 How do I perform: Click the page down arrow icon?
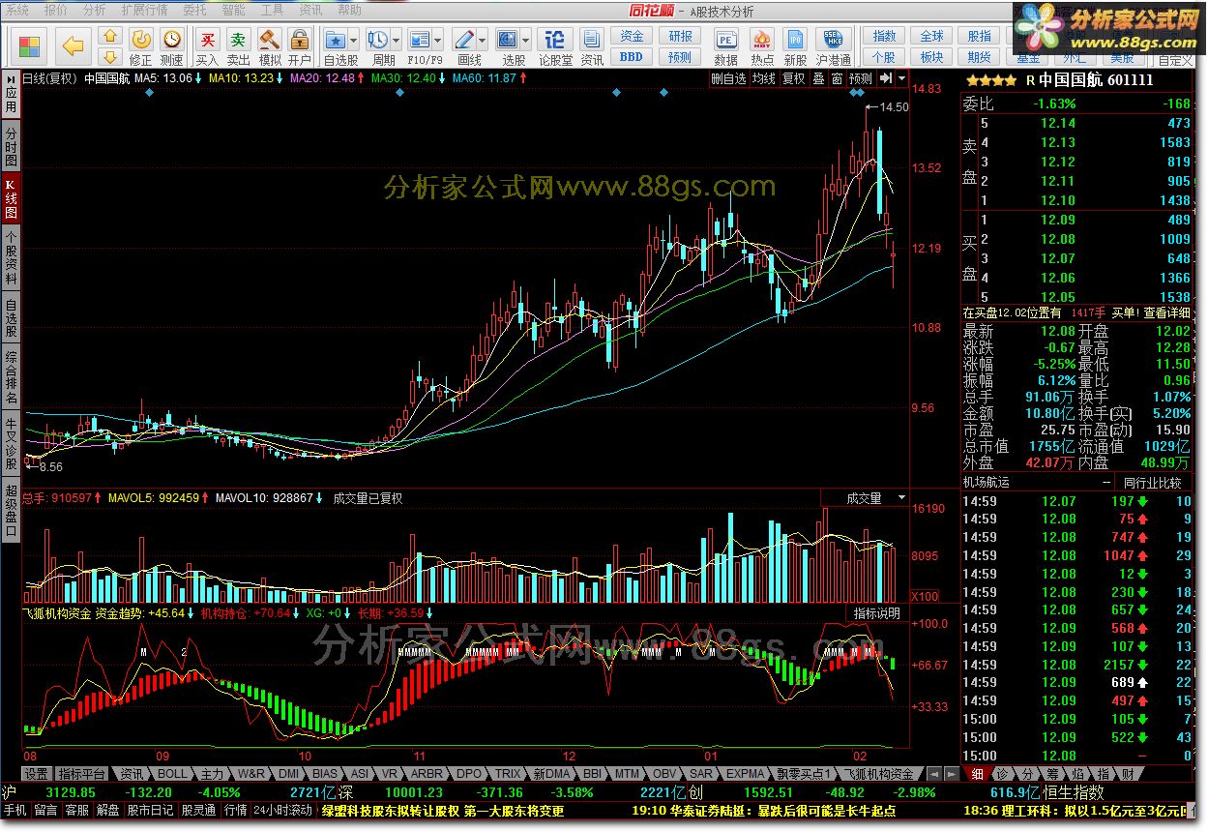click(x=110, y=56)
